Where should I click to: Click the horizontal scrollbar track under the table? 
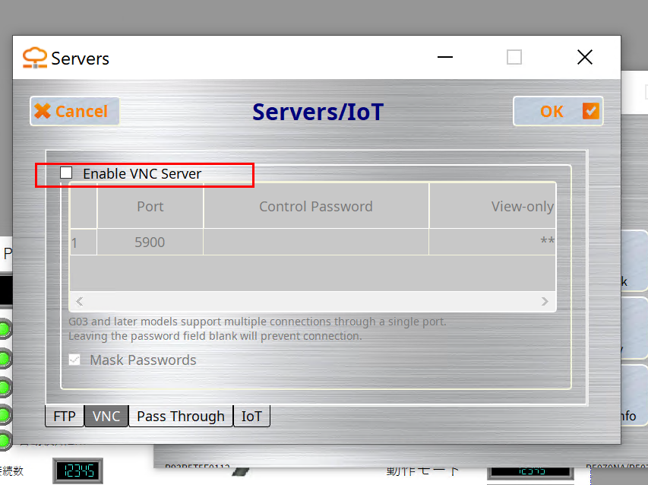tap(311, 302)
